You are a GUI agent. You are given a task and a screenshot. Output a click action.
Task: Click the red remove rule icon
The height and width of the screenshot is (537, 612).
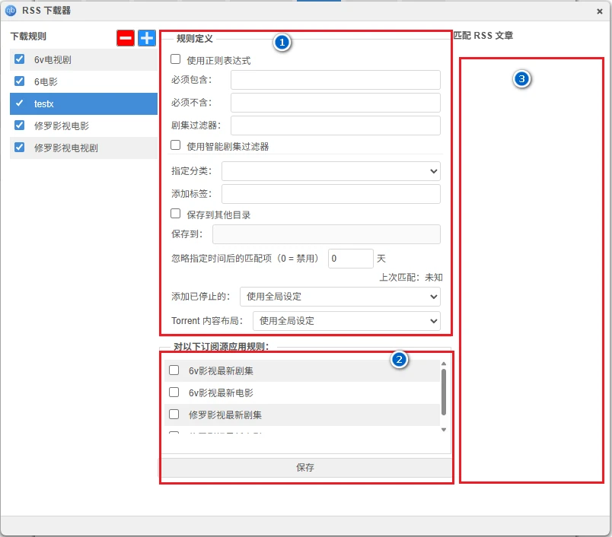pos(126,37)
